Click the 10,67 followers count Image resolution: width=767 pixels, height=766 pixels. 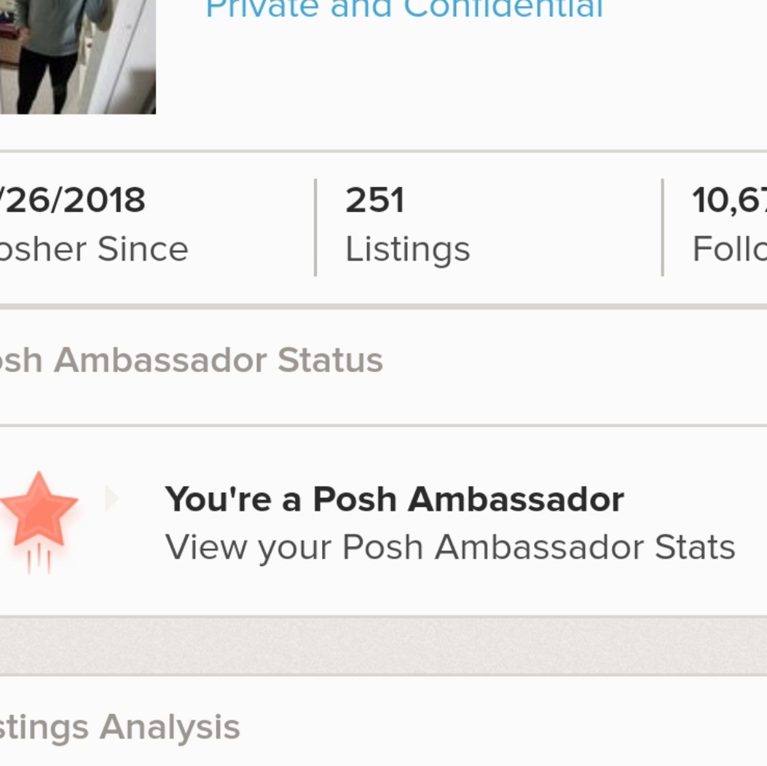coord(730,201)
